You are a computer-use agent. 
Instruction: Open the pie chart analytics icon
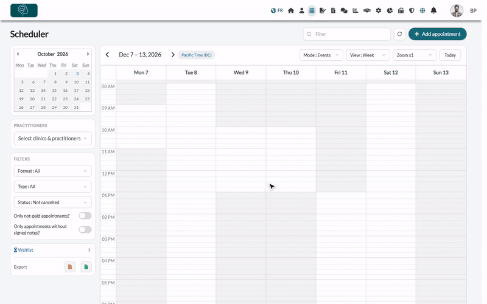coord(390,10)
